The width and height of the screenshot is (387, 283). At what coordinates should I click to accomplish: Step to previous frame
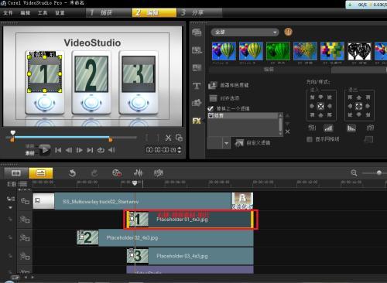(69, 150)
